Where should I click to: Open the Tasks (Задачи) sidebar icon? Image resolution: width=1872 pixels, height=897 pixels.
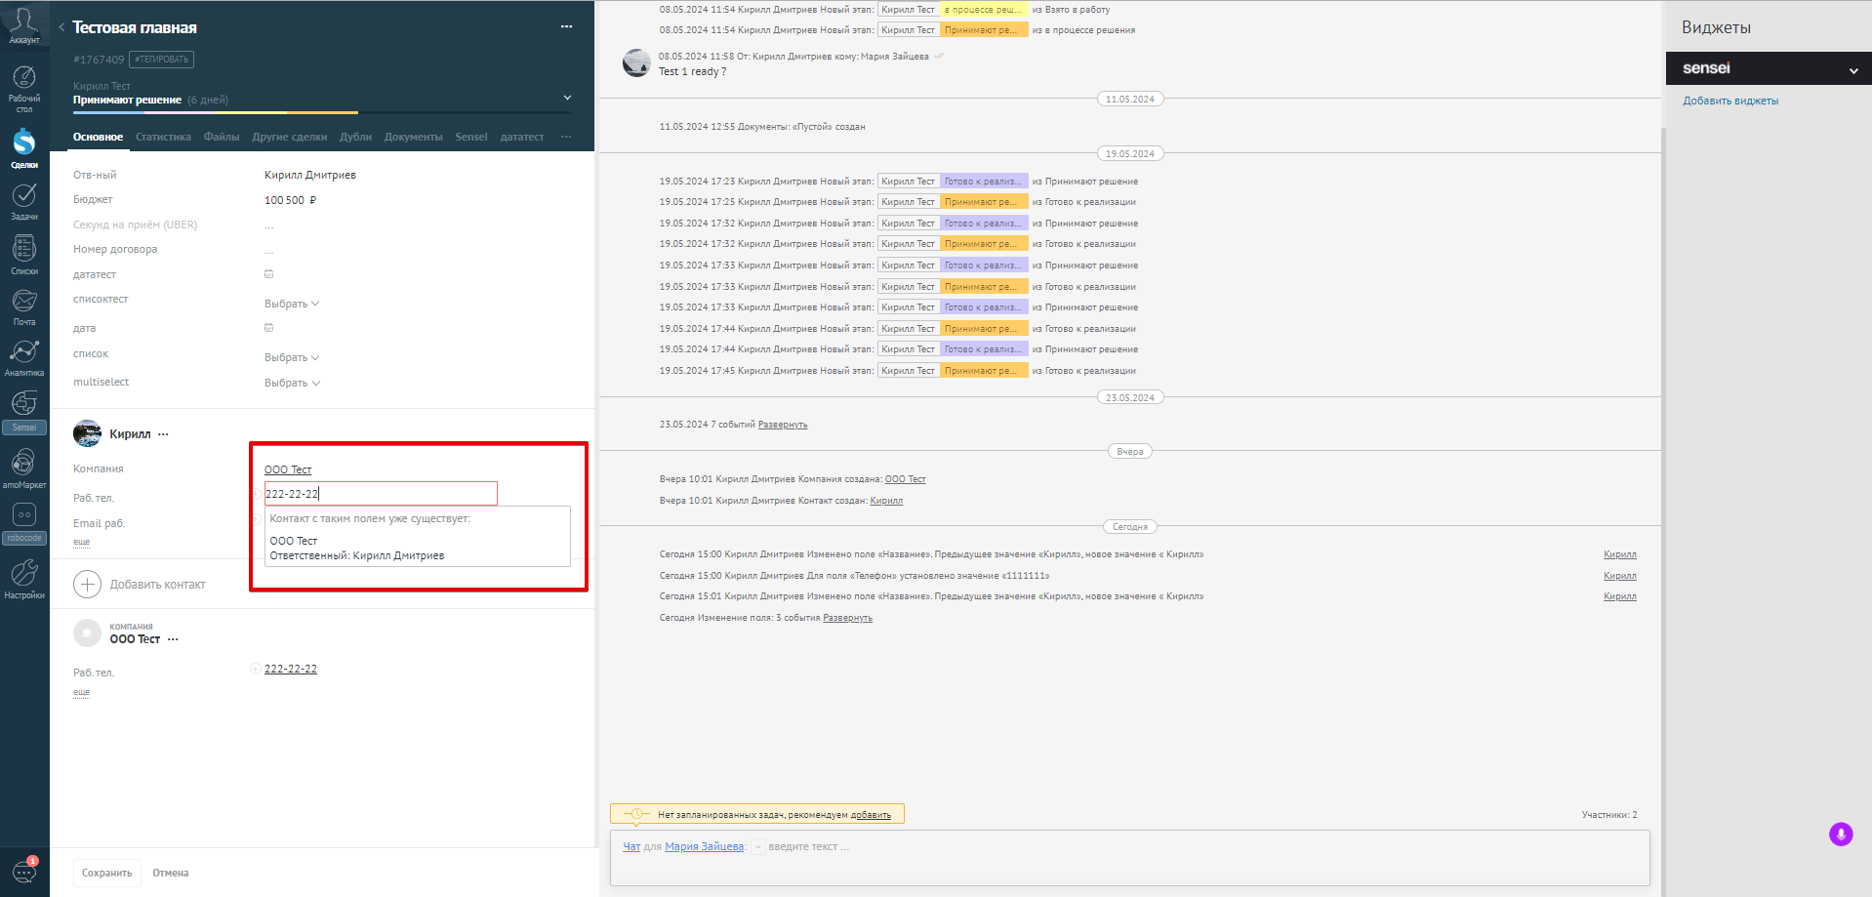point(24,195)
